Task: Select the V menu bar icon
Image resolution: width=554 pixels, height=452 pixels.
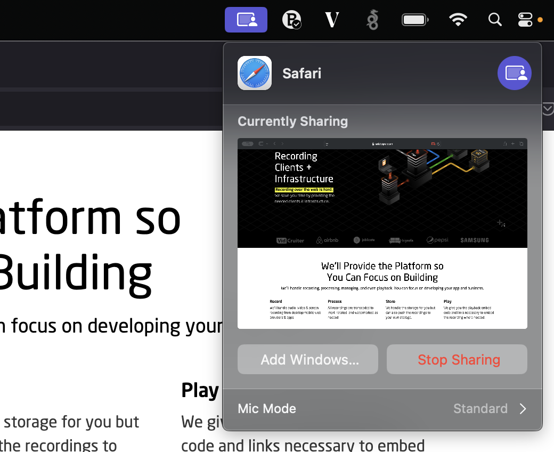Action: tap(331, 19)
